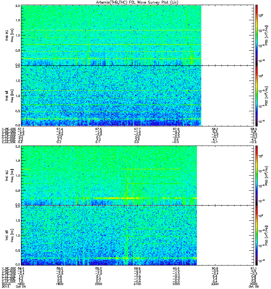Viewport: 271px width, 289px height.
Task: Click the 0.5 tick on THB B-perpendicular axis
Action: [x=18, y=51]
